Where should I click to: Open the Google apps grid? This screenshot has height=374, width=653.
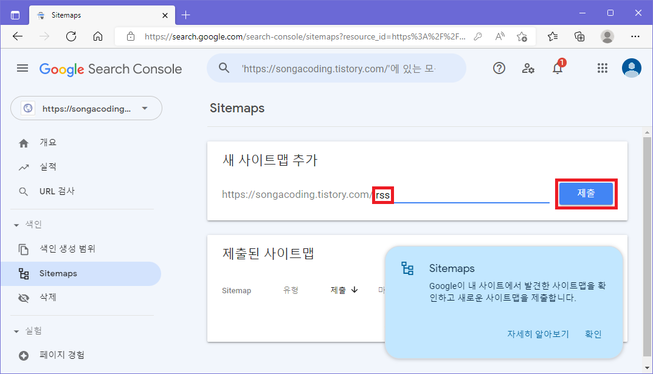coord(602,68)
